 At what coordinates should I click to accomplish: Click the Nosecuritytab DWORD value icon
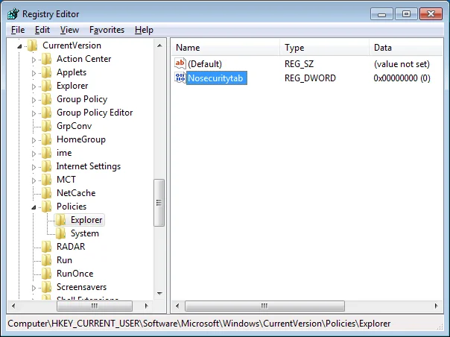tap(180, 78)
